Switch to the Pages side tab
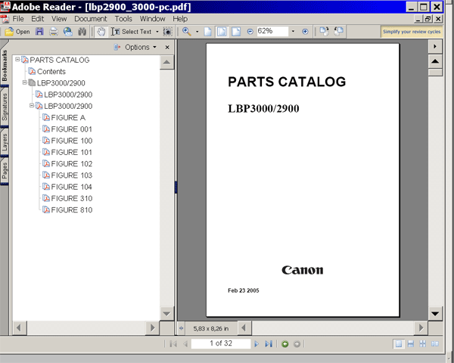 [5, 171]
